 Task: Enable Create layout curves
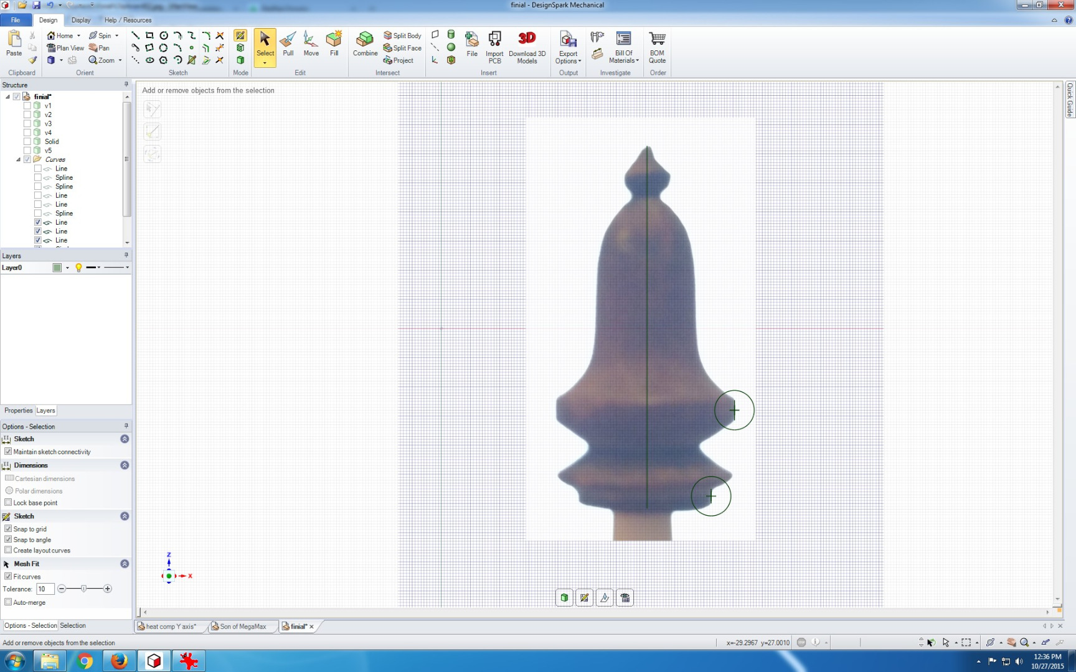point(8,550)
